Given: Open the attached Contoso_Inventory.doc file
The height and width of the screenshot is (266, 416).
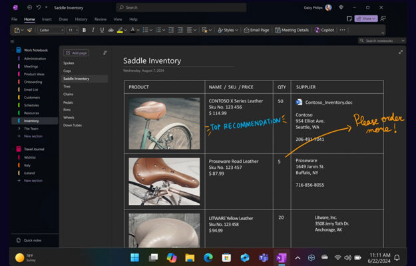Looking at the screenshot, I should 324,102.
